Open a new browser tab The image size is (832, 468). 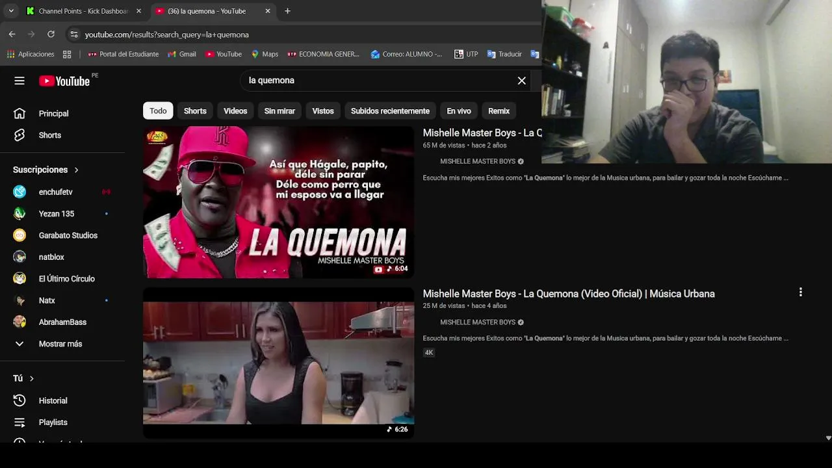[x=287, y=11]
